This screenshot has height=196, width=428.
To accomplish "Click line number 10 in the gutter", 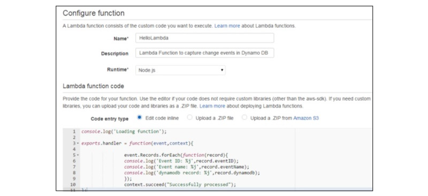I will click(x=73, y=185).
